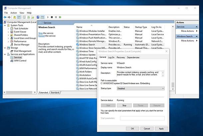The width and height of the screenshot is (203, 136).
Task: Collapse the Storage tree node
Action: pos(5,48)
